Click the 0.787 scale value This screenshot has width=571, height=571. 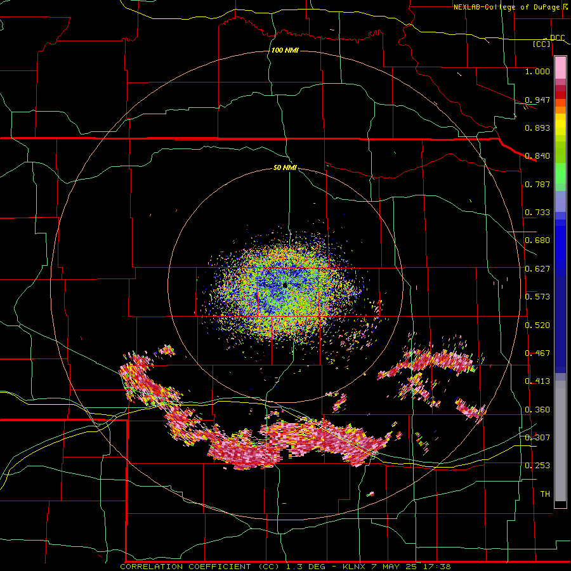pos(537,184)
